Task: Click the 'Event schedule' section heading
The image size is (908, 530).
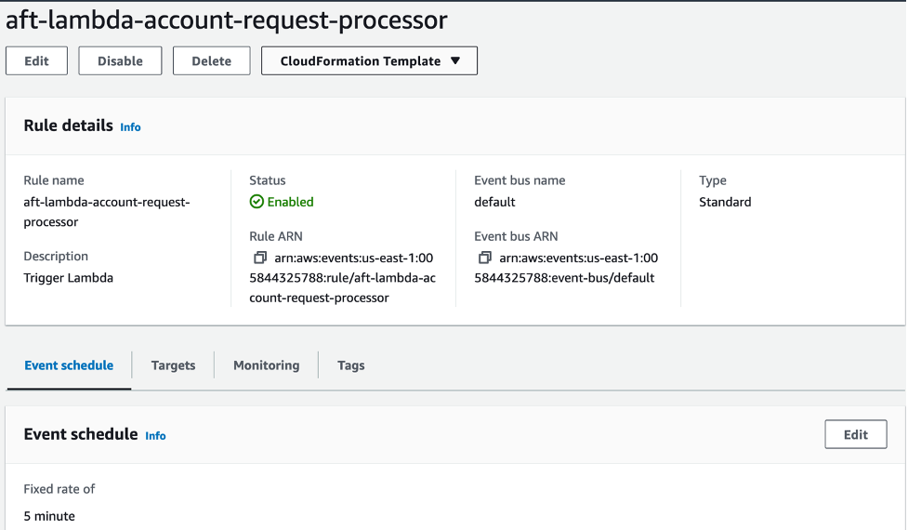Action: tap(81, 434)
